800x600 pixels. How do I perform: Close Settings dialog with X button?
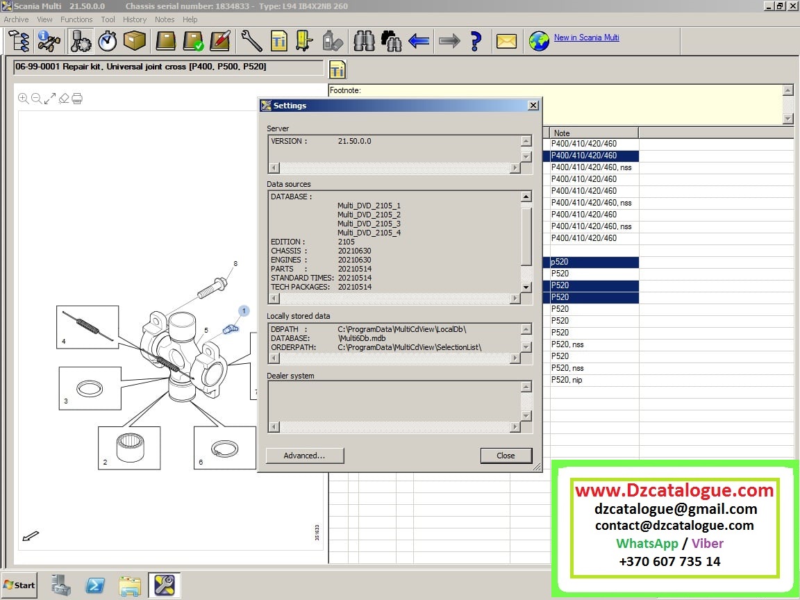[x=533, y=105]
